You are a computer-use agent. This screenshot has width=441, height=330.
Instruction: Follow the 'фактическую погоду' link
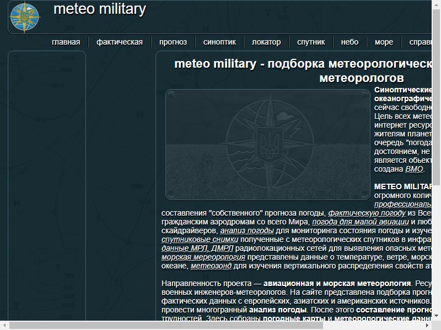tap(367, 213)
